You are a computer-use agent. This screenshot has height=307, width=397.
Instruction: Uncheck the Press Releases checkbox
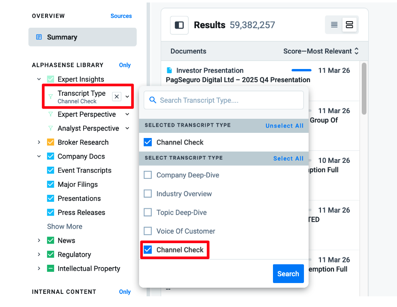click(51, 213)
